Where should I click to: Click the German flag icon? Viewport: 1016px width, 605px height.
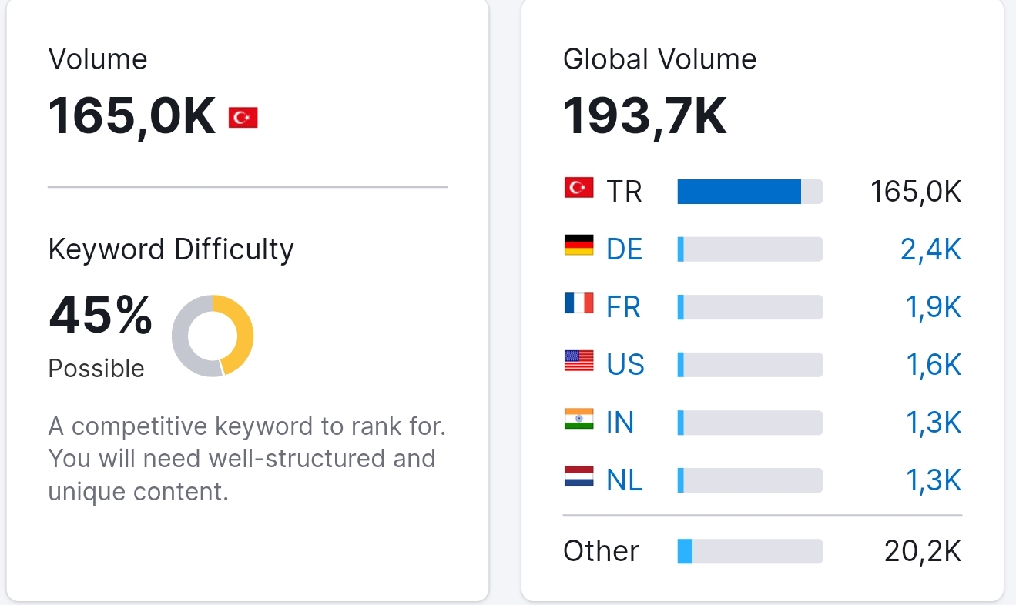[x=578, y=245]
